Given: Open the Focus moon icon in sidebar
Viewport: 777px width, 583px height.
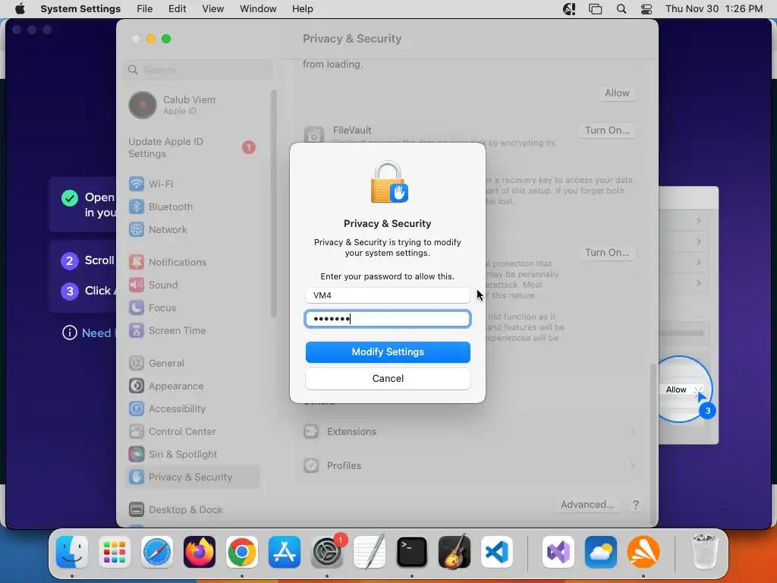Looking at the screenshot, I should tap(137, 308).
